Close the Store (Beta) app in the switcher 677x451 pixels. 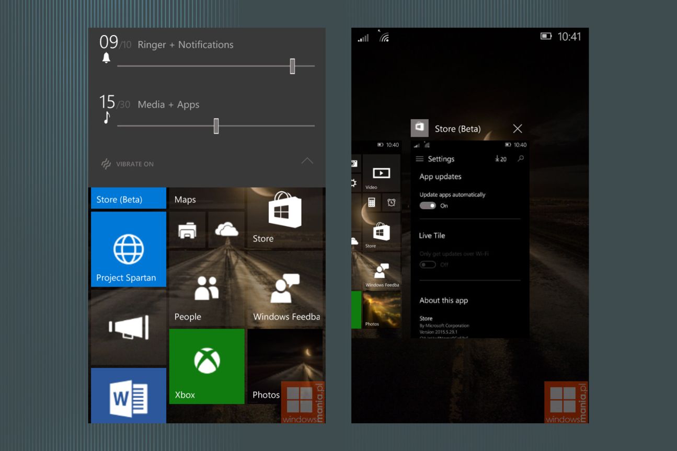coord(517,128)
